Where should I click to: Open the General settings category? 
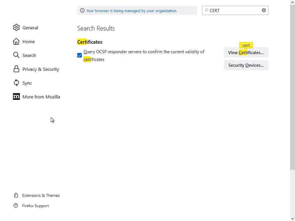[30, 28]
